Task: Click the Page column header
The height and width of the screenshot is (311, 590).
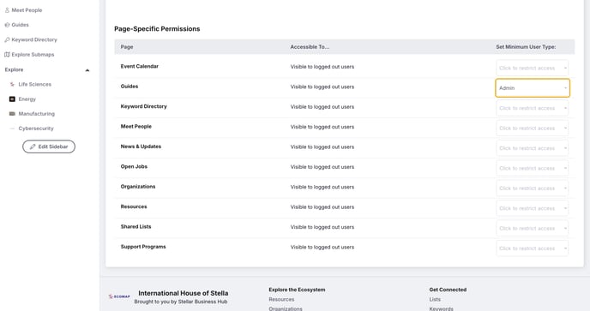Action: point(127,47)
